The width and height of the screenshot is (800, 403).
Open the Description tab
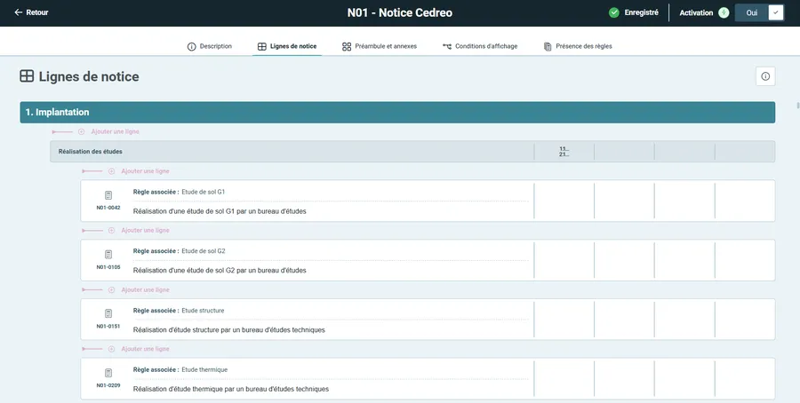[209, 46]
